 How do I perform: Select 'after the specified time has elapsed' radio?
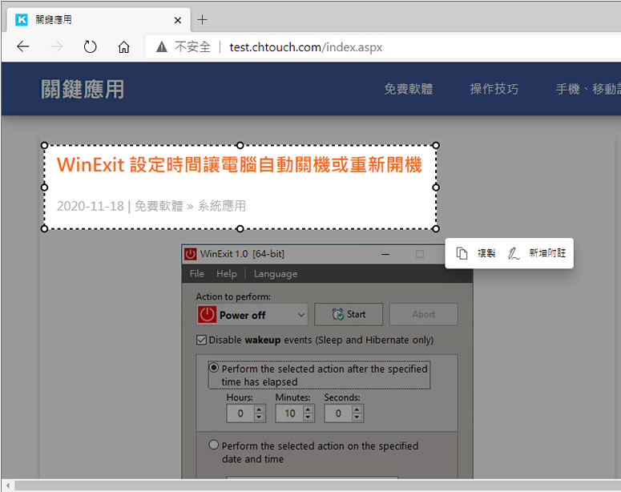pyautogui.click(x=213, y=368)
